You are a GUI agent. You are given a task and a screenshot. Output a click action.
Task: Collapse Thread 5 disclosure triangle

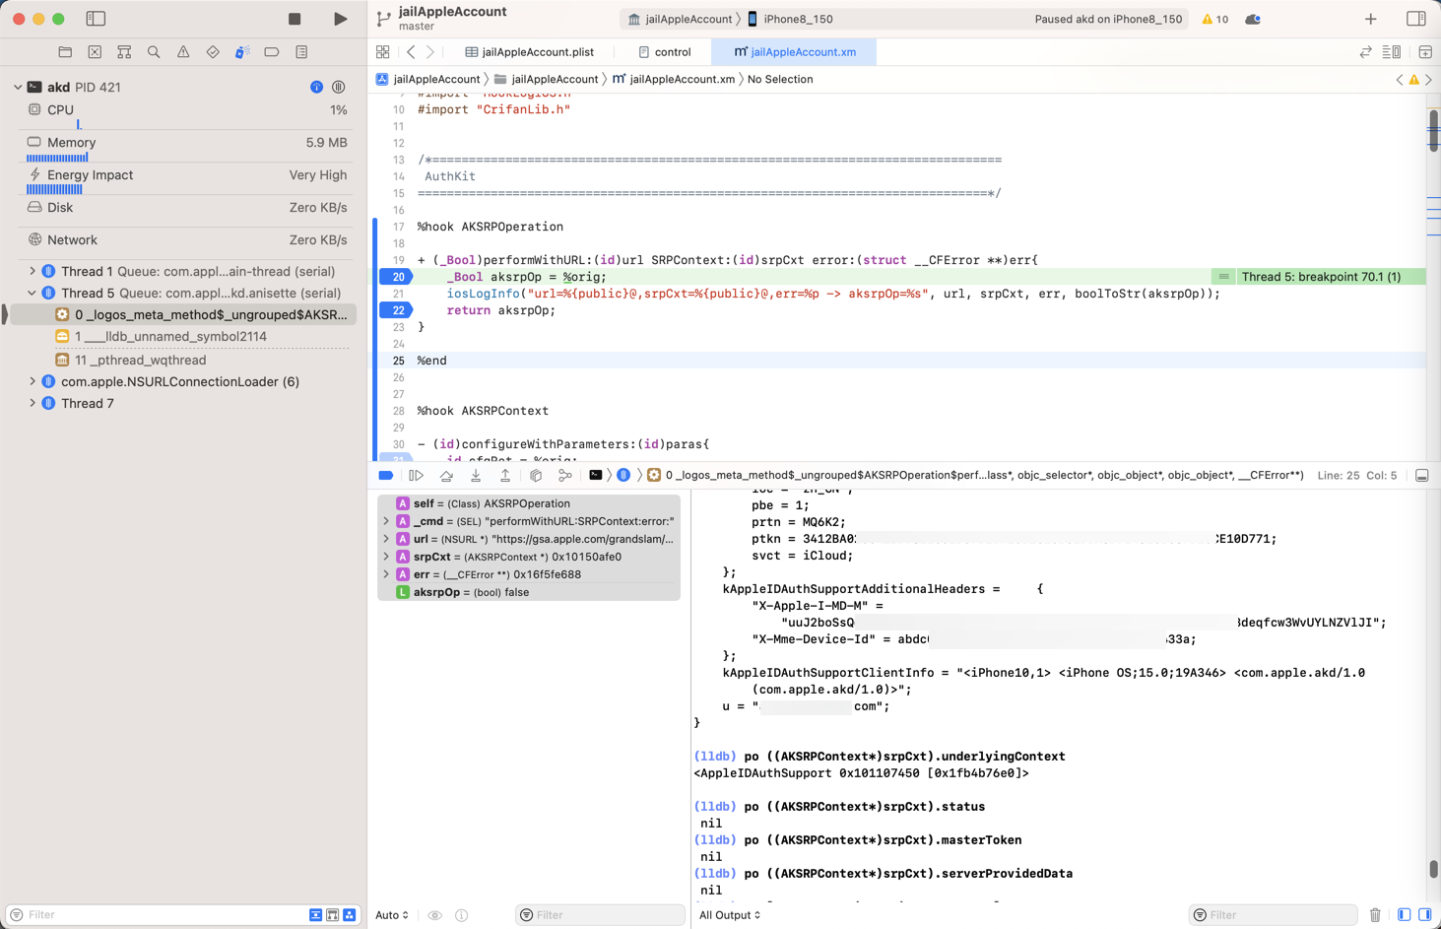tap(33, 293)
